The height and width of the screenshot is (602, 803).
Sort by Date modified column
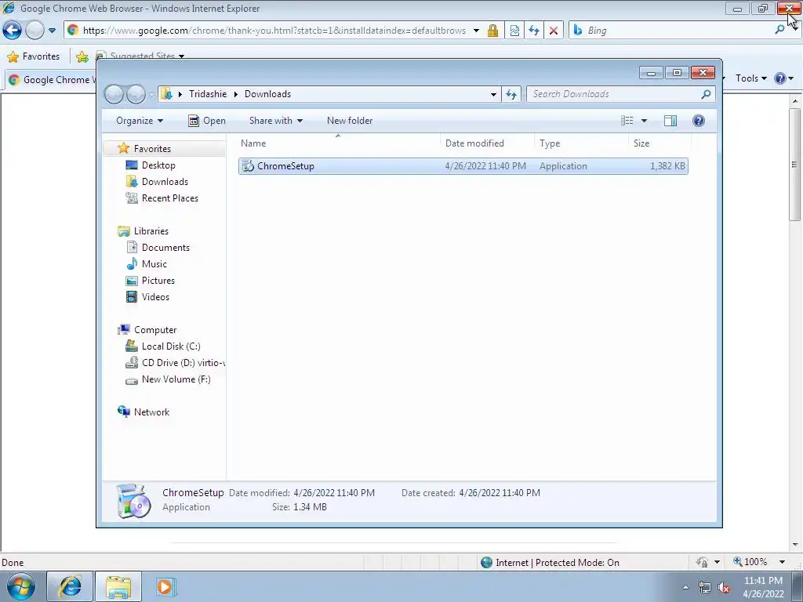(x=486, y=143)
